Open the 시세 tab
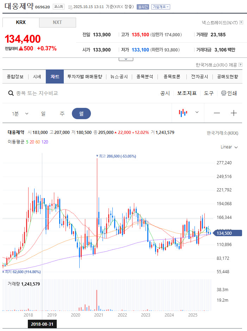 37,76
